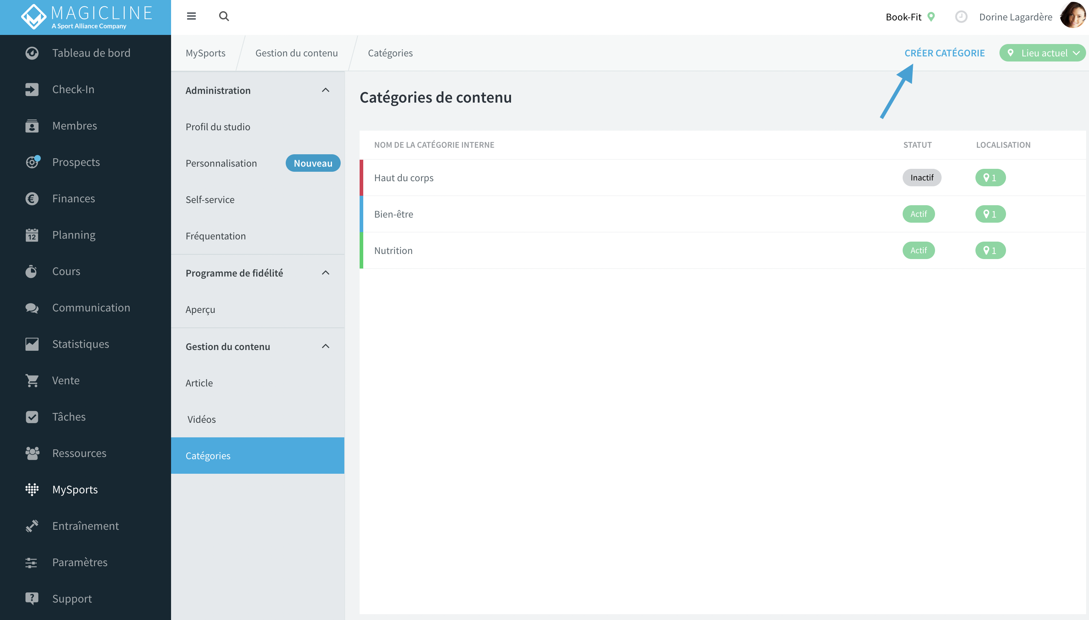Open Support in the sidebar
This screenshot has height=620, width=1089.
85,599
